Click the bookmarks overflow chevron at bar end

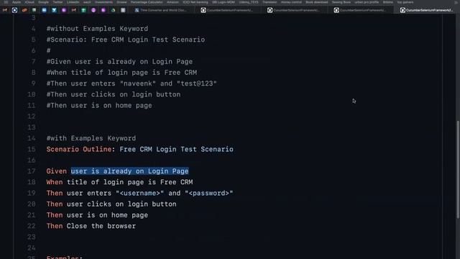click(x=456, y=2)
